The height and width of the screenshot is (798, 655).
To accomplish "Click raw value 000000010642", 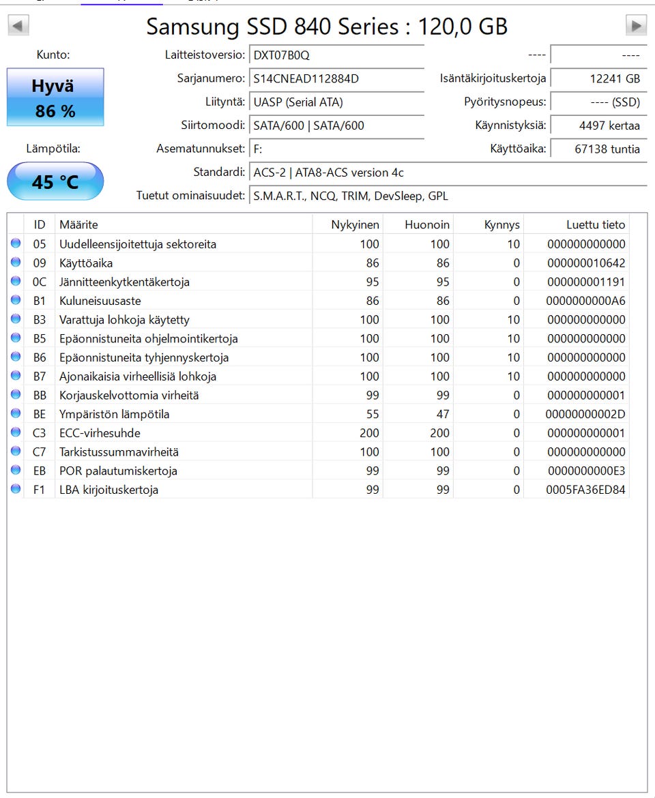I will click(x=586, y=263).
